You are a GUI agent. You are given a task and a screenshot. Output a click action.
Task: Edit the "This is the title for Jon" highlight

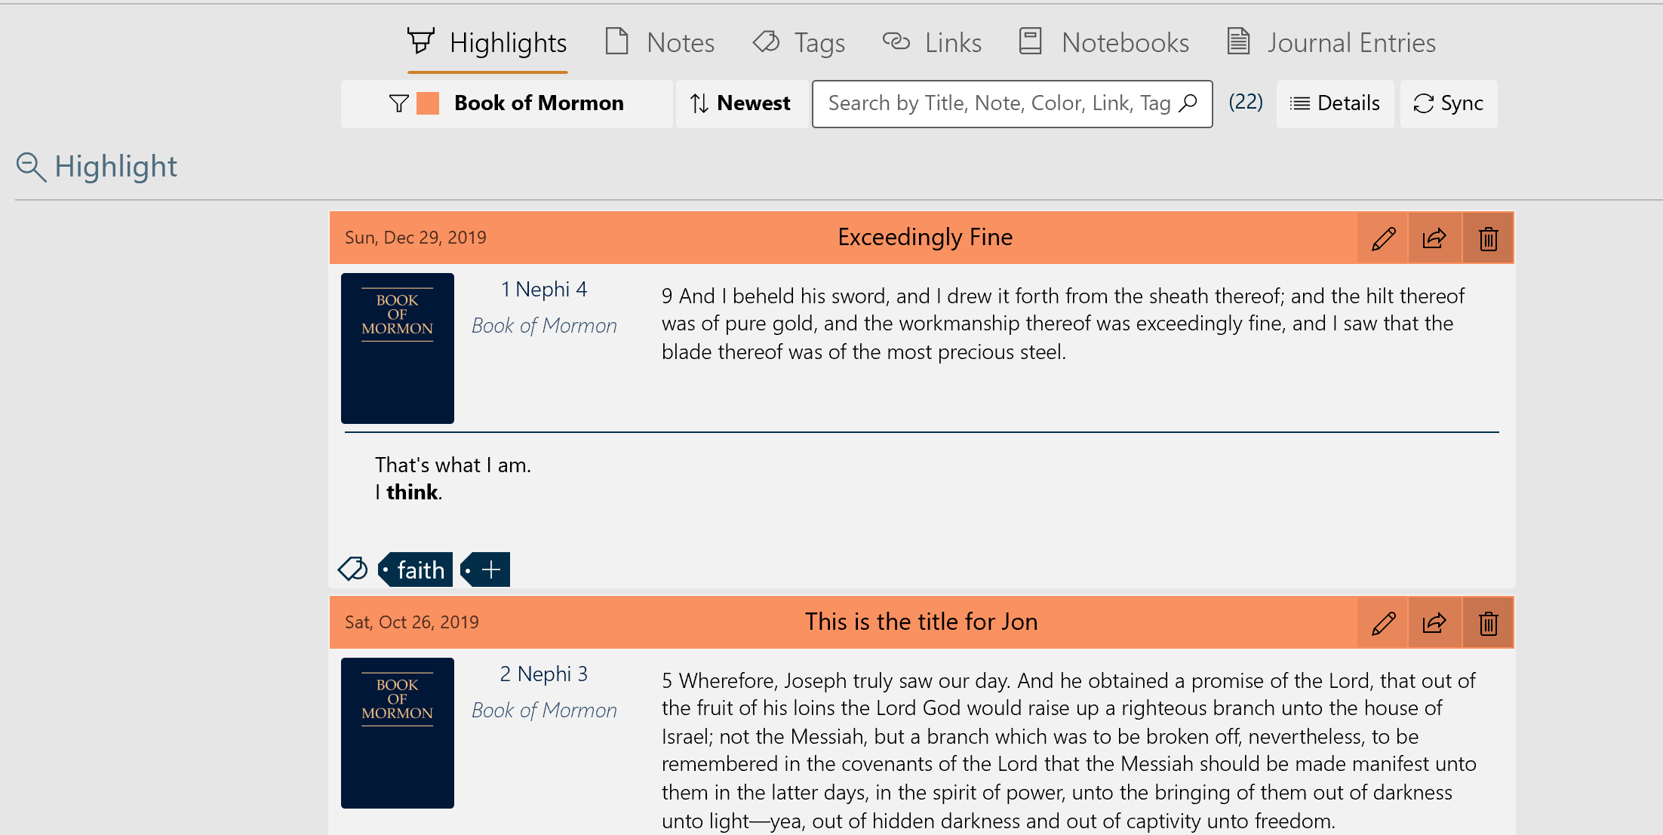tap(1382, 622)
